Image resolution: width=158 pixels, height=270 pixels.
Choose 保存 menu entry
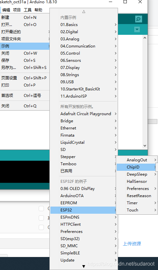coord(25,61)
